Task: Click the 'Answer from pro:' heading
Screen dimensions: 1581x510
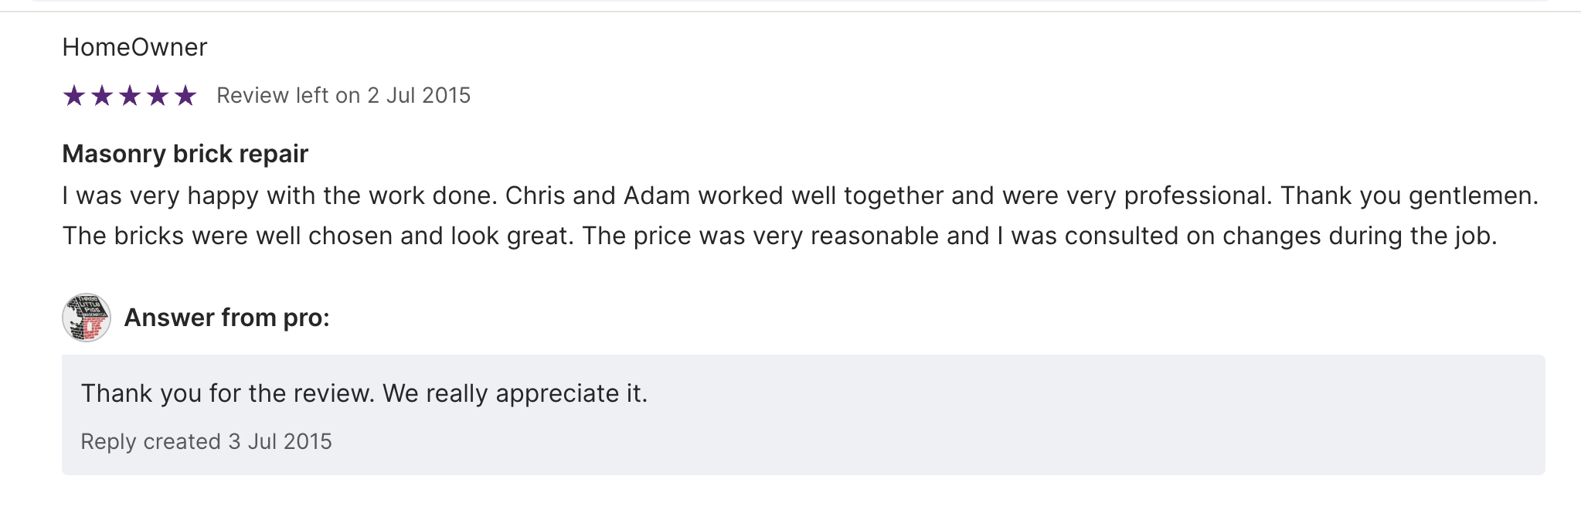Action: coord(226,318)
